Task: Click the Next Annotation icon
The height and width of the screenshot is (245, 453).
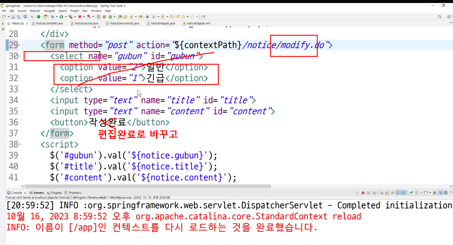Action: 154,17
